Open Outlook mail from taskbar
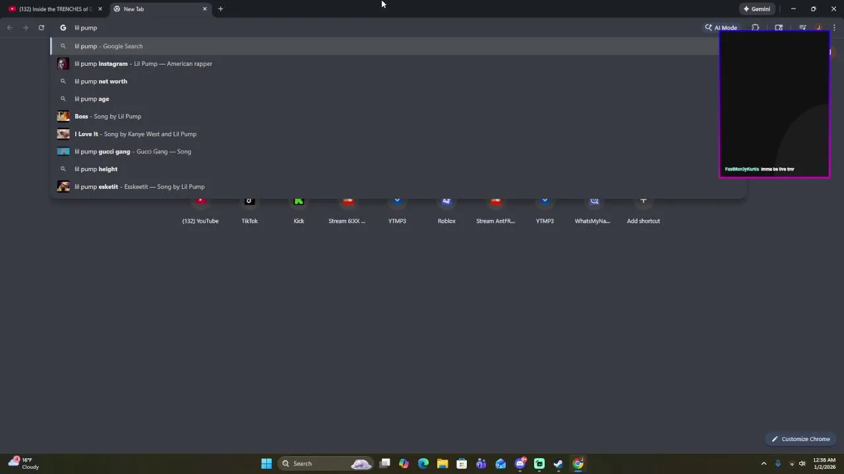 pos(500,463)
